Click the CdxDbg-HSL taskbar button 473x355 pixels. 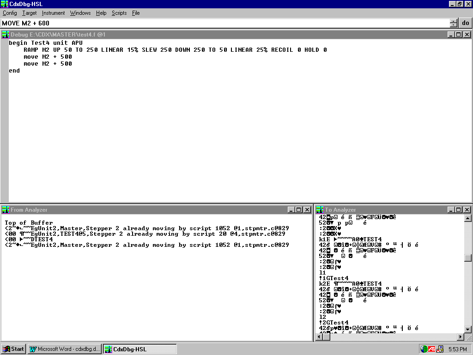pos(140,349)
